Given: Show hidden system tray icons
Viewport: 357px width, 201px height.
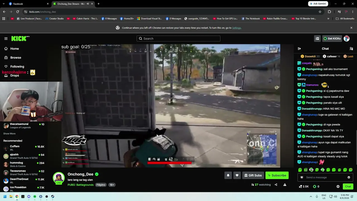Looking at the screenshot, I should click(x=312, y=197).
